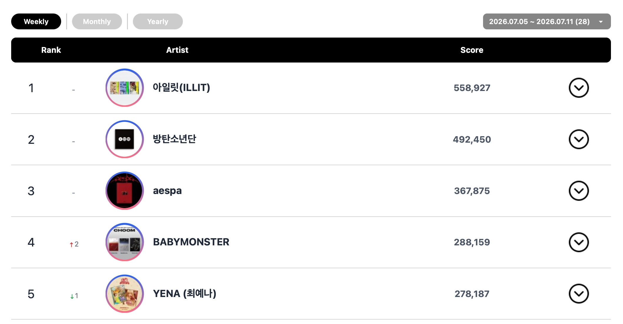Switch to the Yearly chart tab
The width and height of the screenshot is (623, 324).
158,21
